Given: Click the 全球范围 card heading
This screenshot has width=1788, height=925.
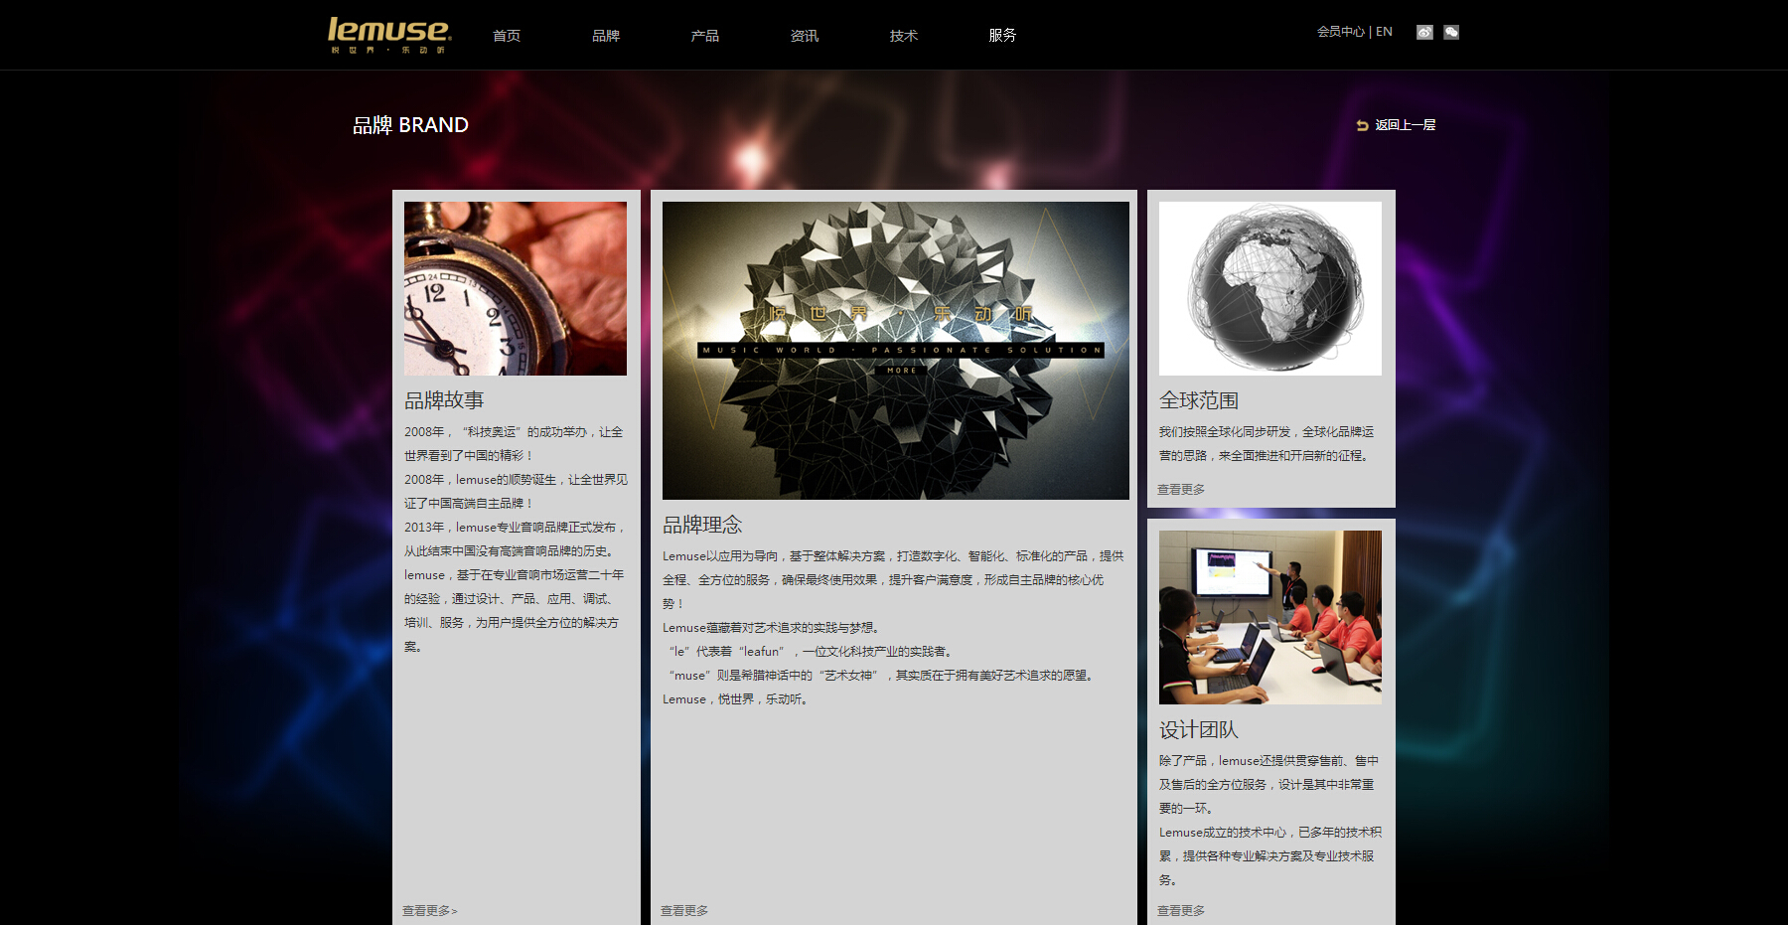Looking at the screenshot, I should tap(1199, 400).
